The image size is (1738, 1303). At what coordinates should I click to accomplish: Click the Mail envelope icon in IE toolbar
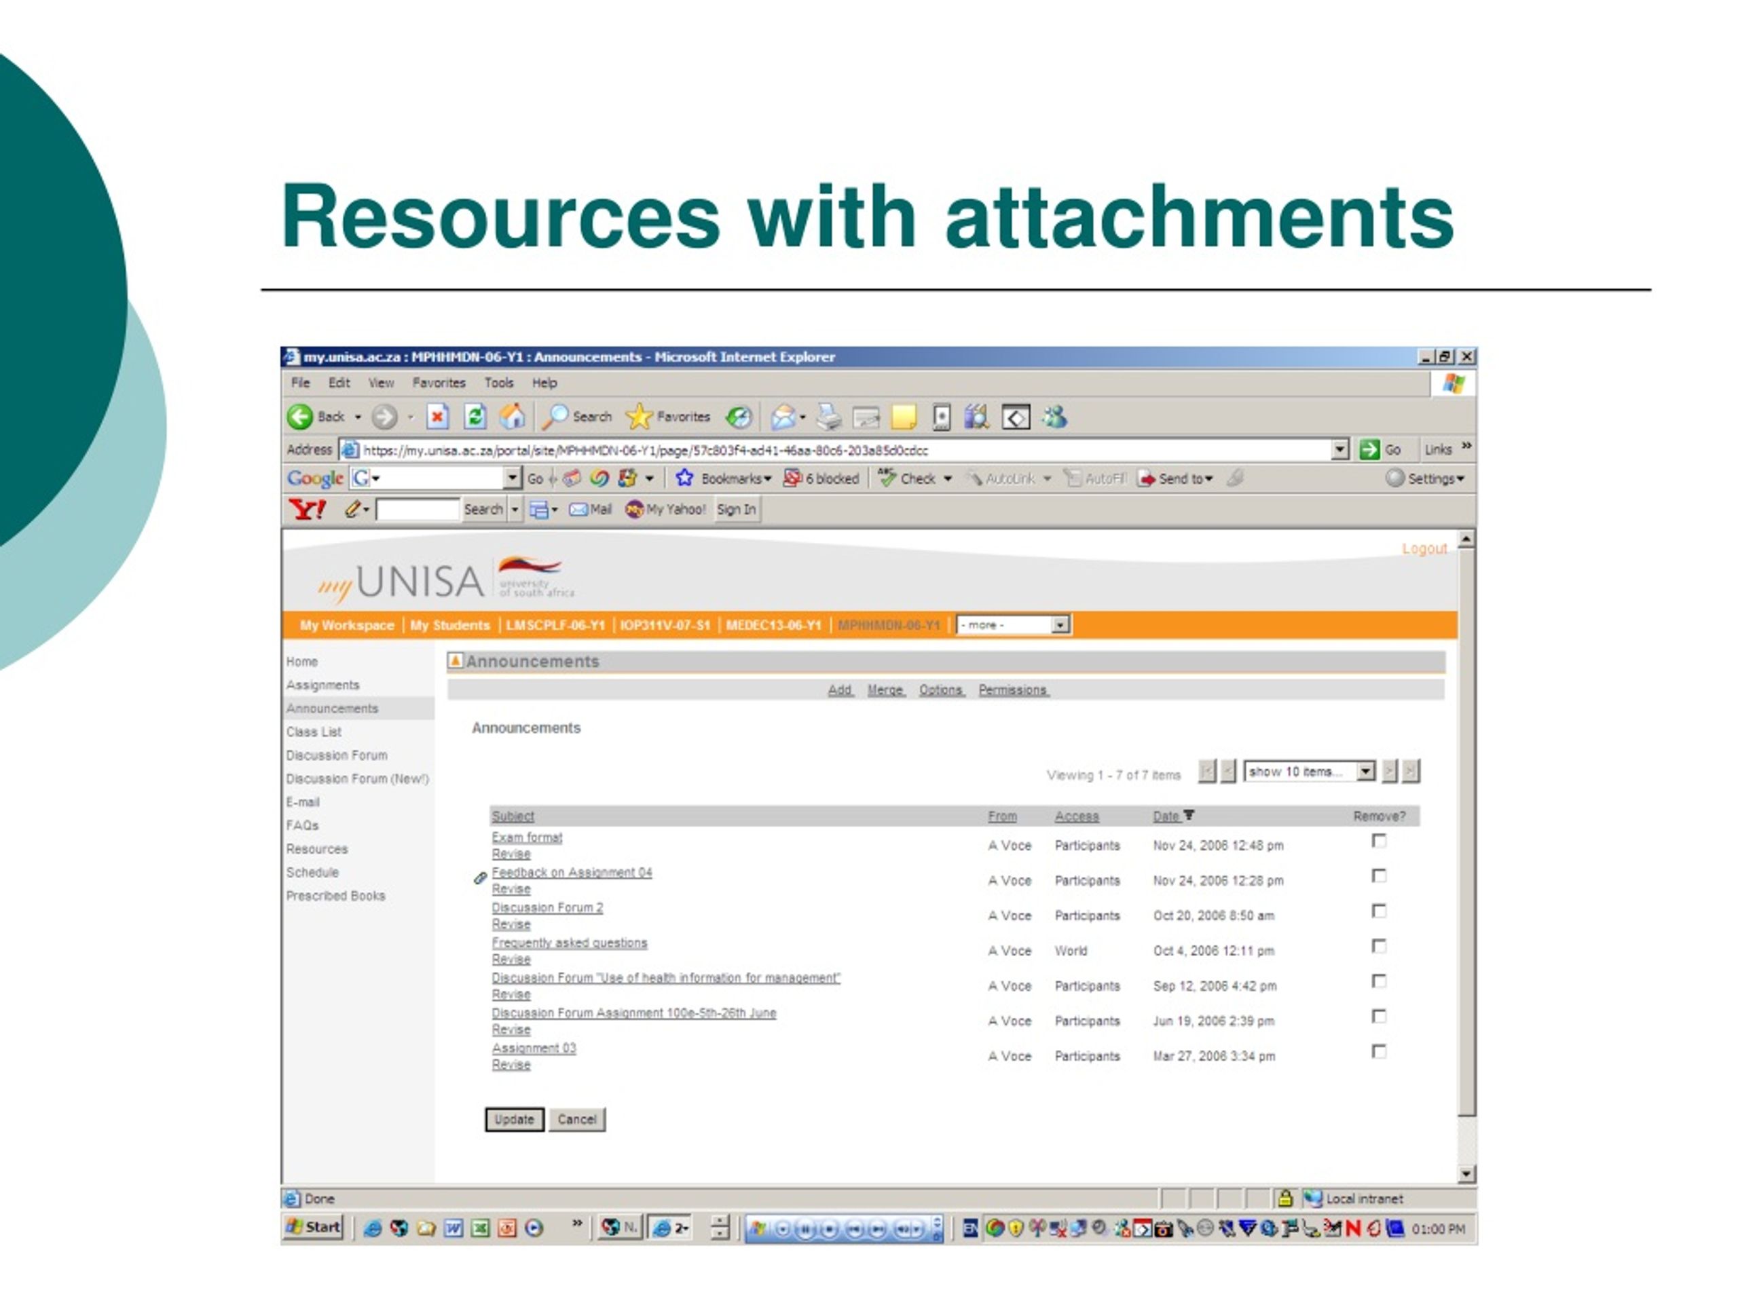783,417
